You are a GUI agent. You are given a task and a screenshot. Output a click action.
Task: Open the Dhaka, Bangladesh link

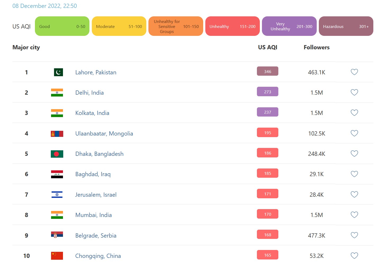tap(99, 154)
